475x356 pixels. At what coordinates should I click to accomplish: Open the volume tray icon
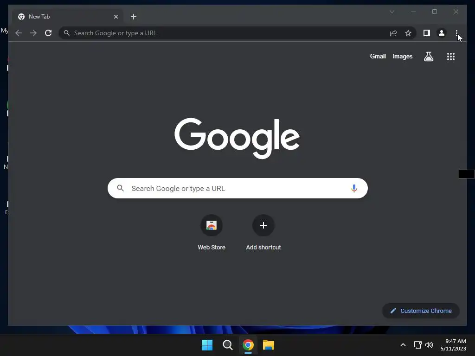click(429, 345)
